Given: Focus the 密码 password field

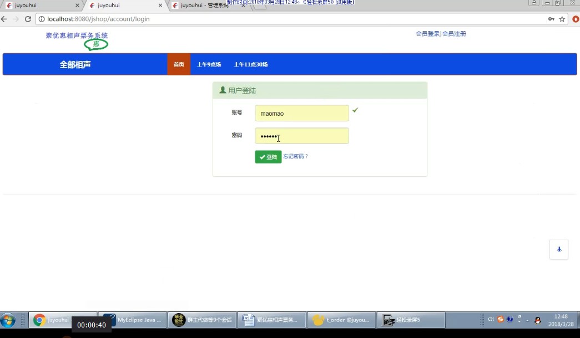Looking at the screenshot, I should click(x=302, y=136).
